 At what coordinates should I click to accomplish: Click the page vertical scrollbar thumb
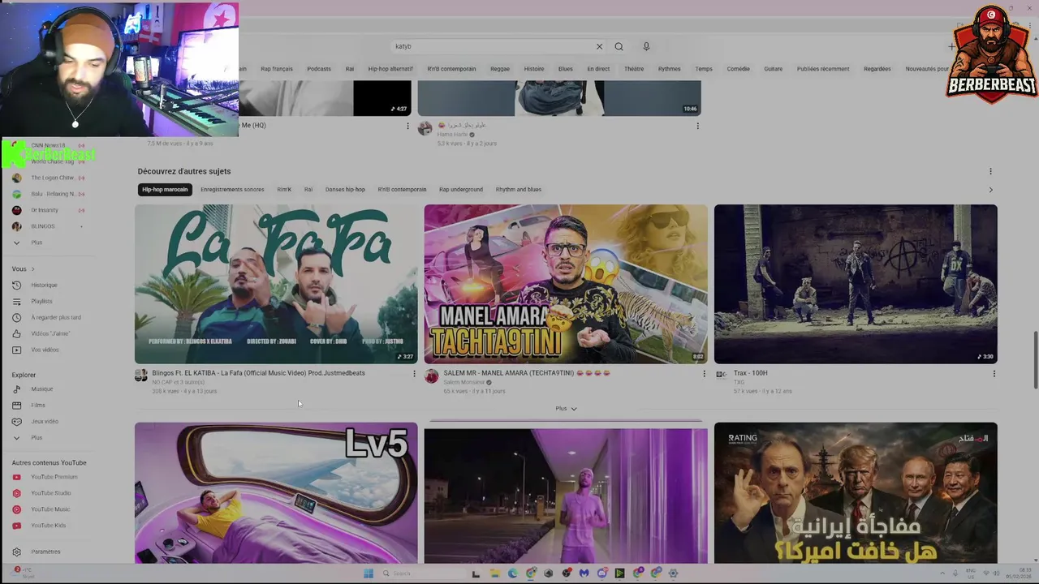click(1035, 360)
